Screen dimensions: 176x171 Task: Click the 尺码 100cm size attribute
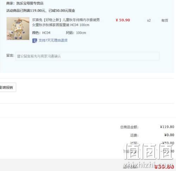tap(76, 33)
